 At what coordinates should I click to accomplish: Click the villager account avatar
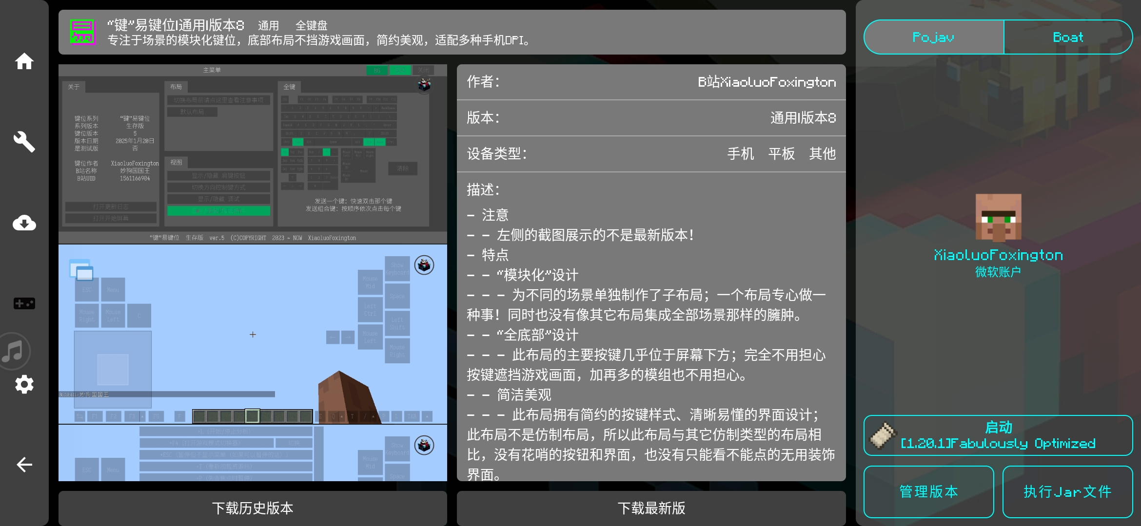(998, 218)
